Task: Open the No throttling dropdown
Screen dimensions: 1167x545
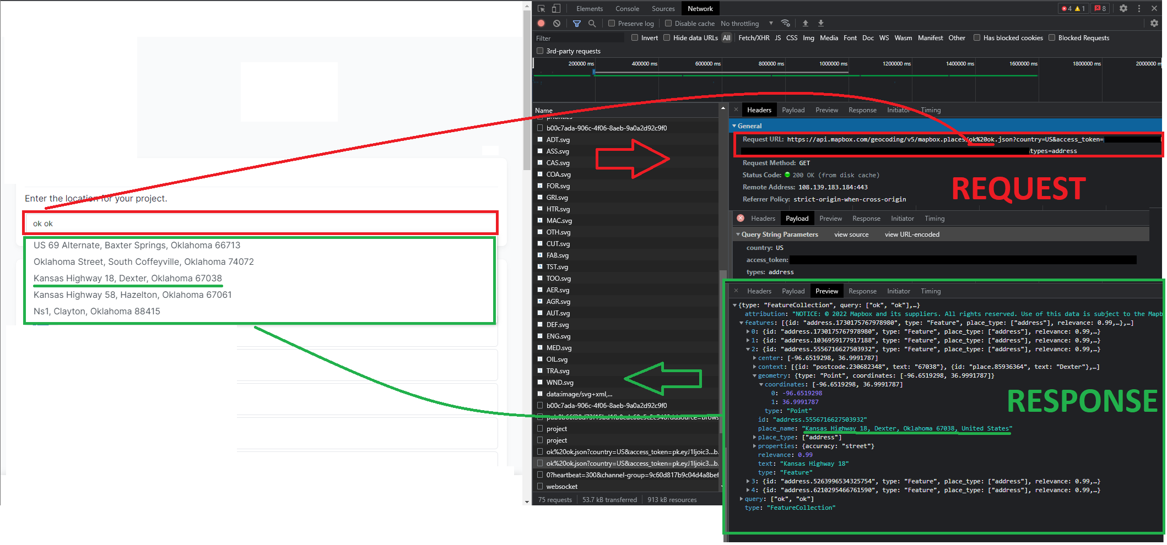Action: click(x=747, y=23)
